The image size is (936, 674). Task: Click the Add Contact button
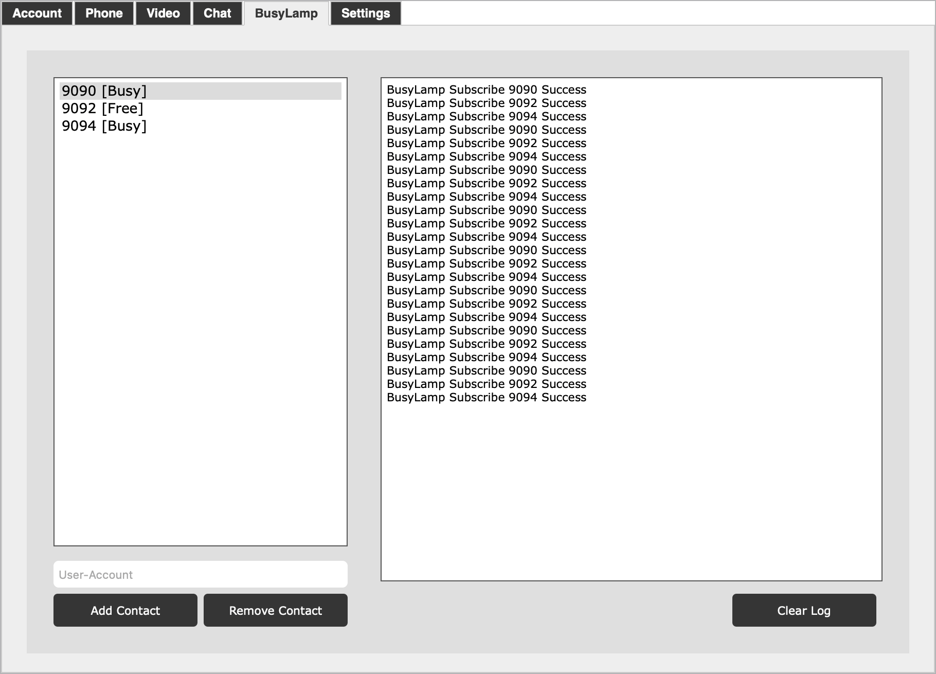click(x=125, y=610)
